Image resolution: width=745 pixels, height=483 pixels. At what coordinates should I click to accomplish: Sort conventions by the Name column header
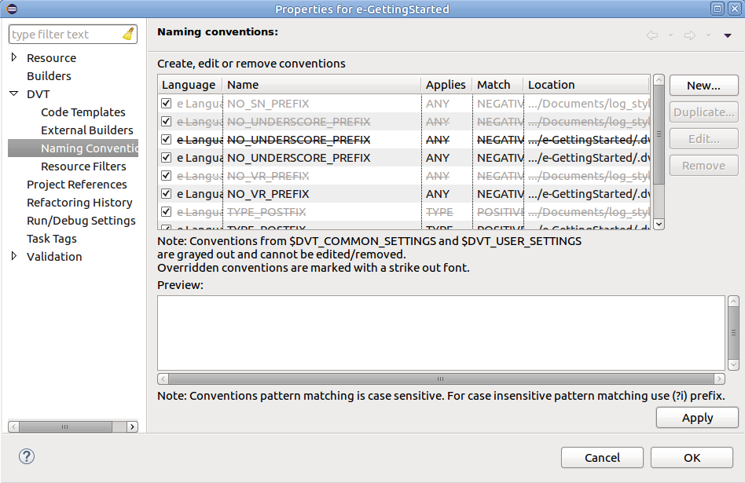[x=242, y=84]
